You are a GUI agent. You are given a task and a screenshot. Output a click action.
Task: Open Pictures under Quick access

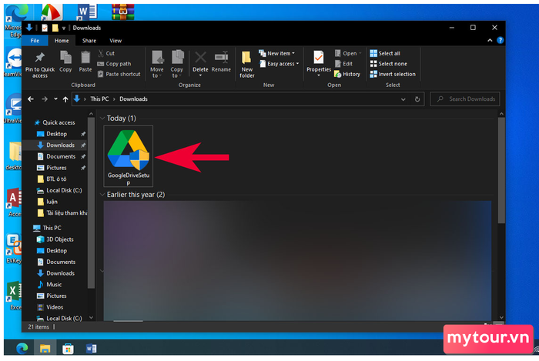tap(56, 168)
